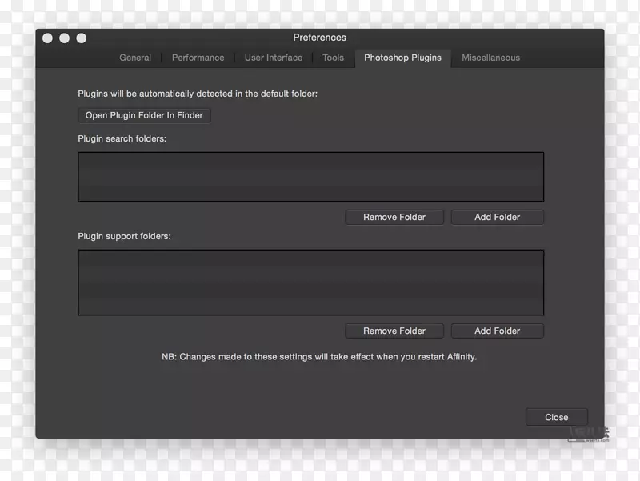Remove Folder from Plugin support folders
Viewport: 640px width, 481px height.
[394, 331]
